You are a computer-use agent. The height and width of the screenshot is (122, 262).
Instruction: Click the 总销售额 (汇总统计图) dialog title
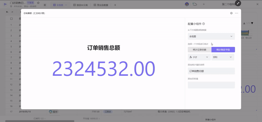tap(34, 13)
